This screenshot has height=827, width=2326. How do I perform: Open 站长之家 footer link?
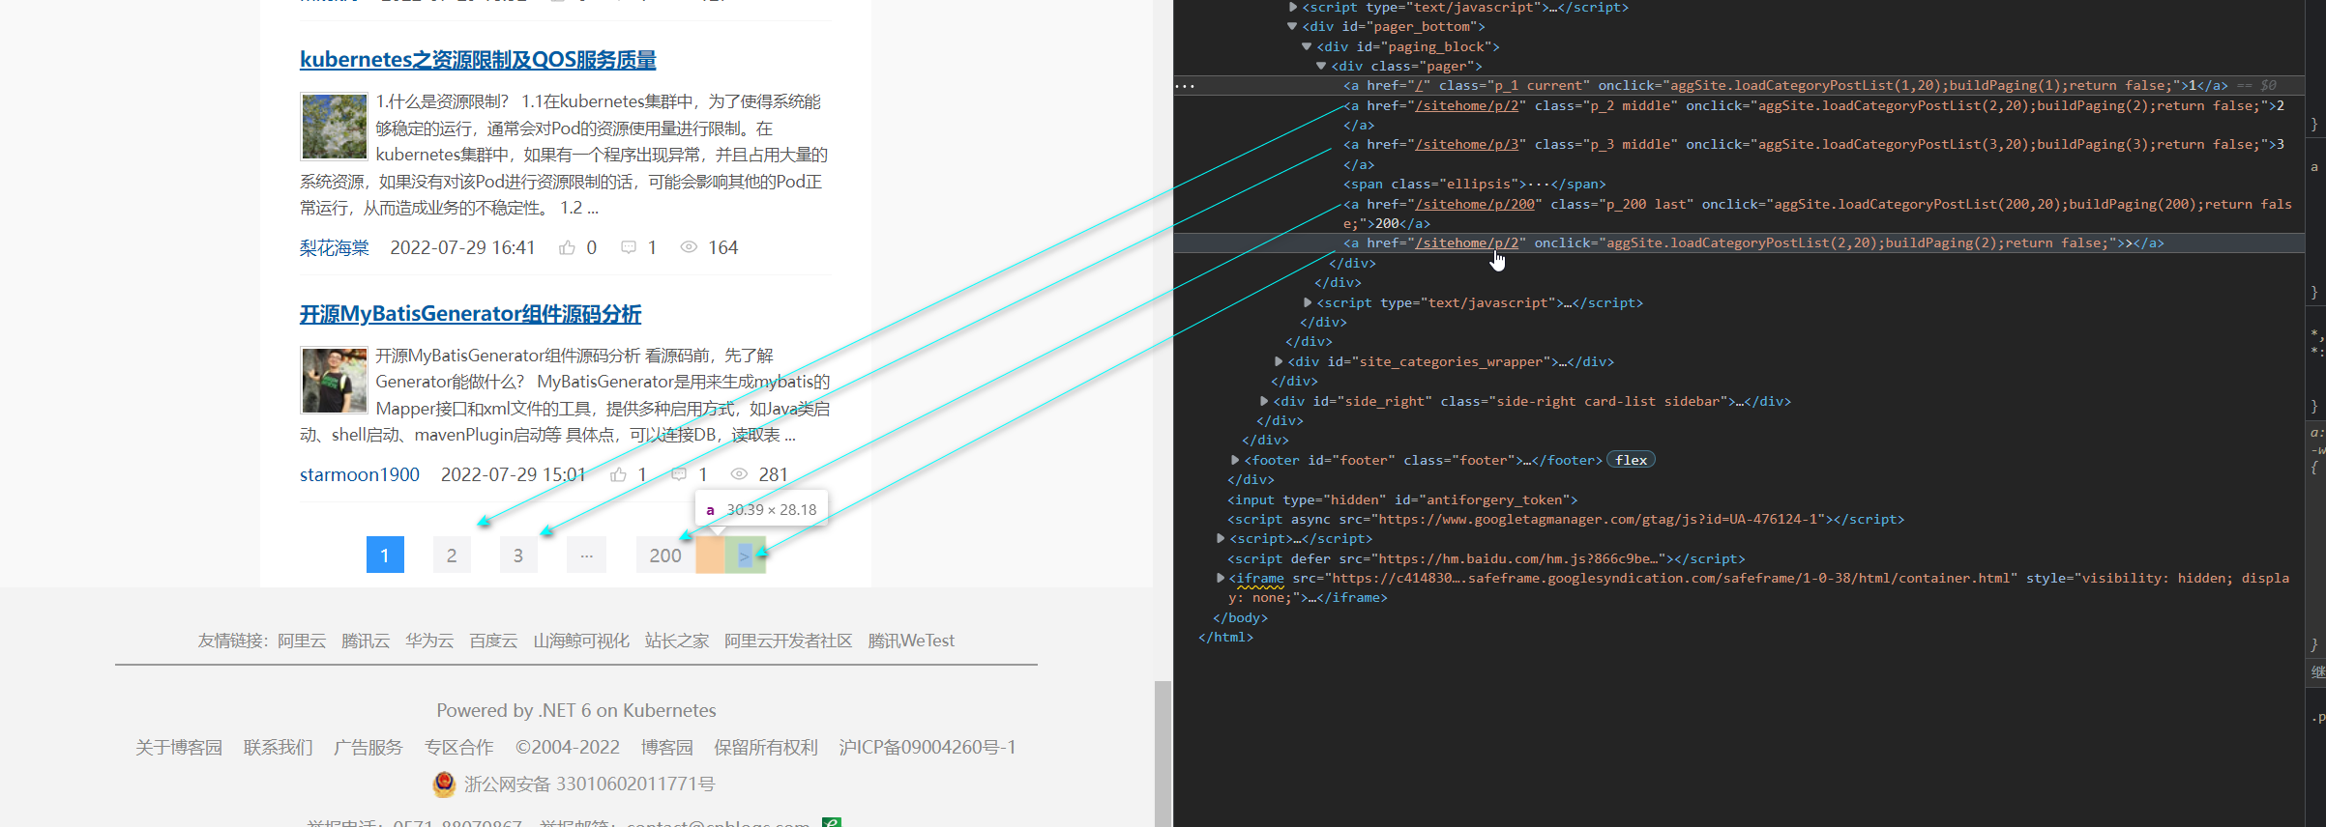coord(677,641)
